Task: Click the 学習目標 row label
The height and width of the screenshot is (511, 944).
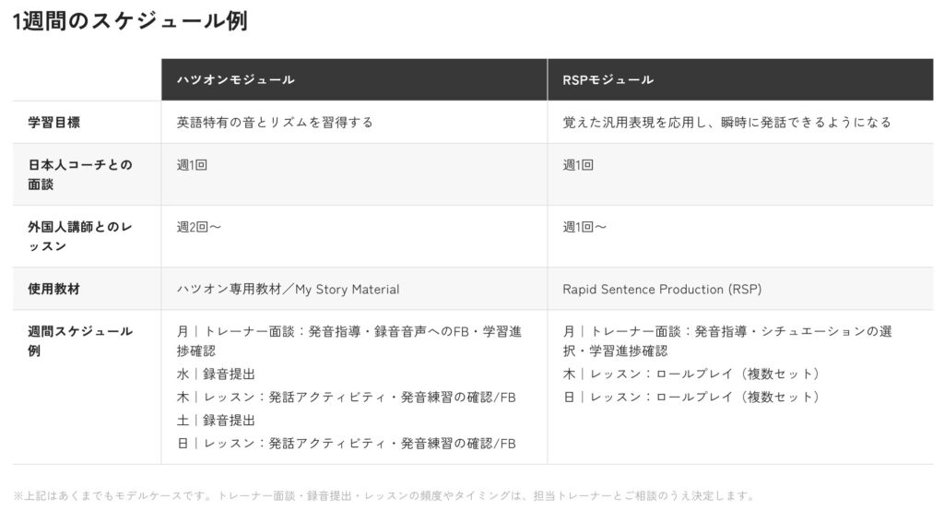Action: click(x=53, y=123)
